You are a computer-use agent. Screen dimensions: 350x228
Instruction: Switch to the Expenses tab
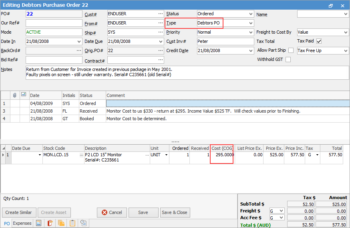[22, 223]
